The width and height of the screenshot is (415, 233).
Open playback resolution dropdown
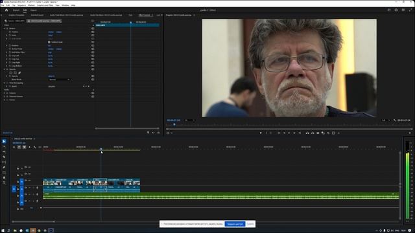[386, 120]
